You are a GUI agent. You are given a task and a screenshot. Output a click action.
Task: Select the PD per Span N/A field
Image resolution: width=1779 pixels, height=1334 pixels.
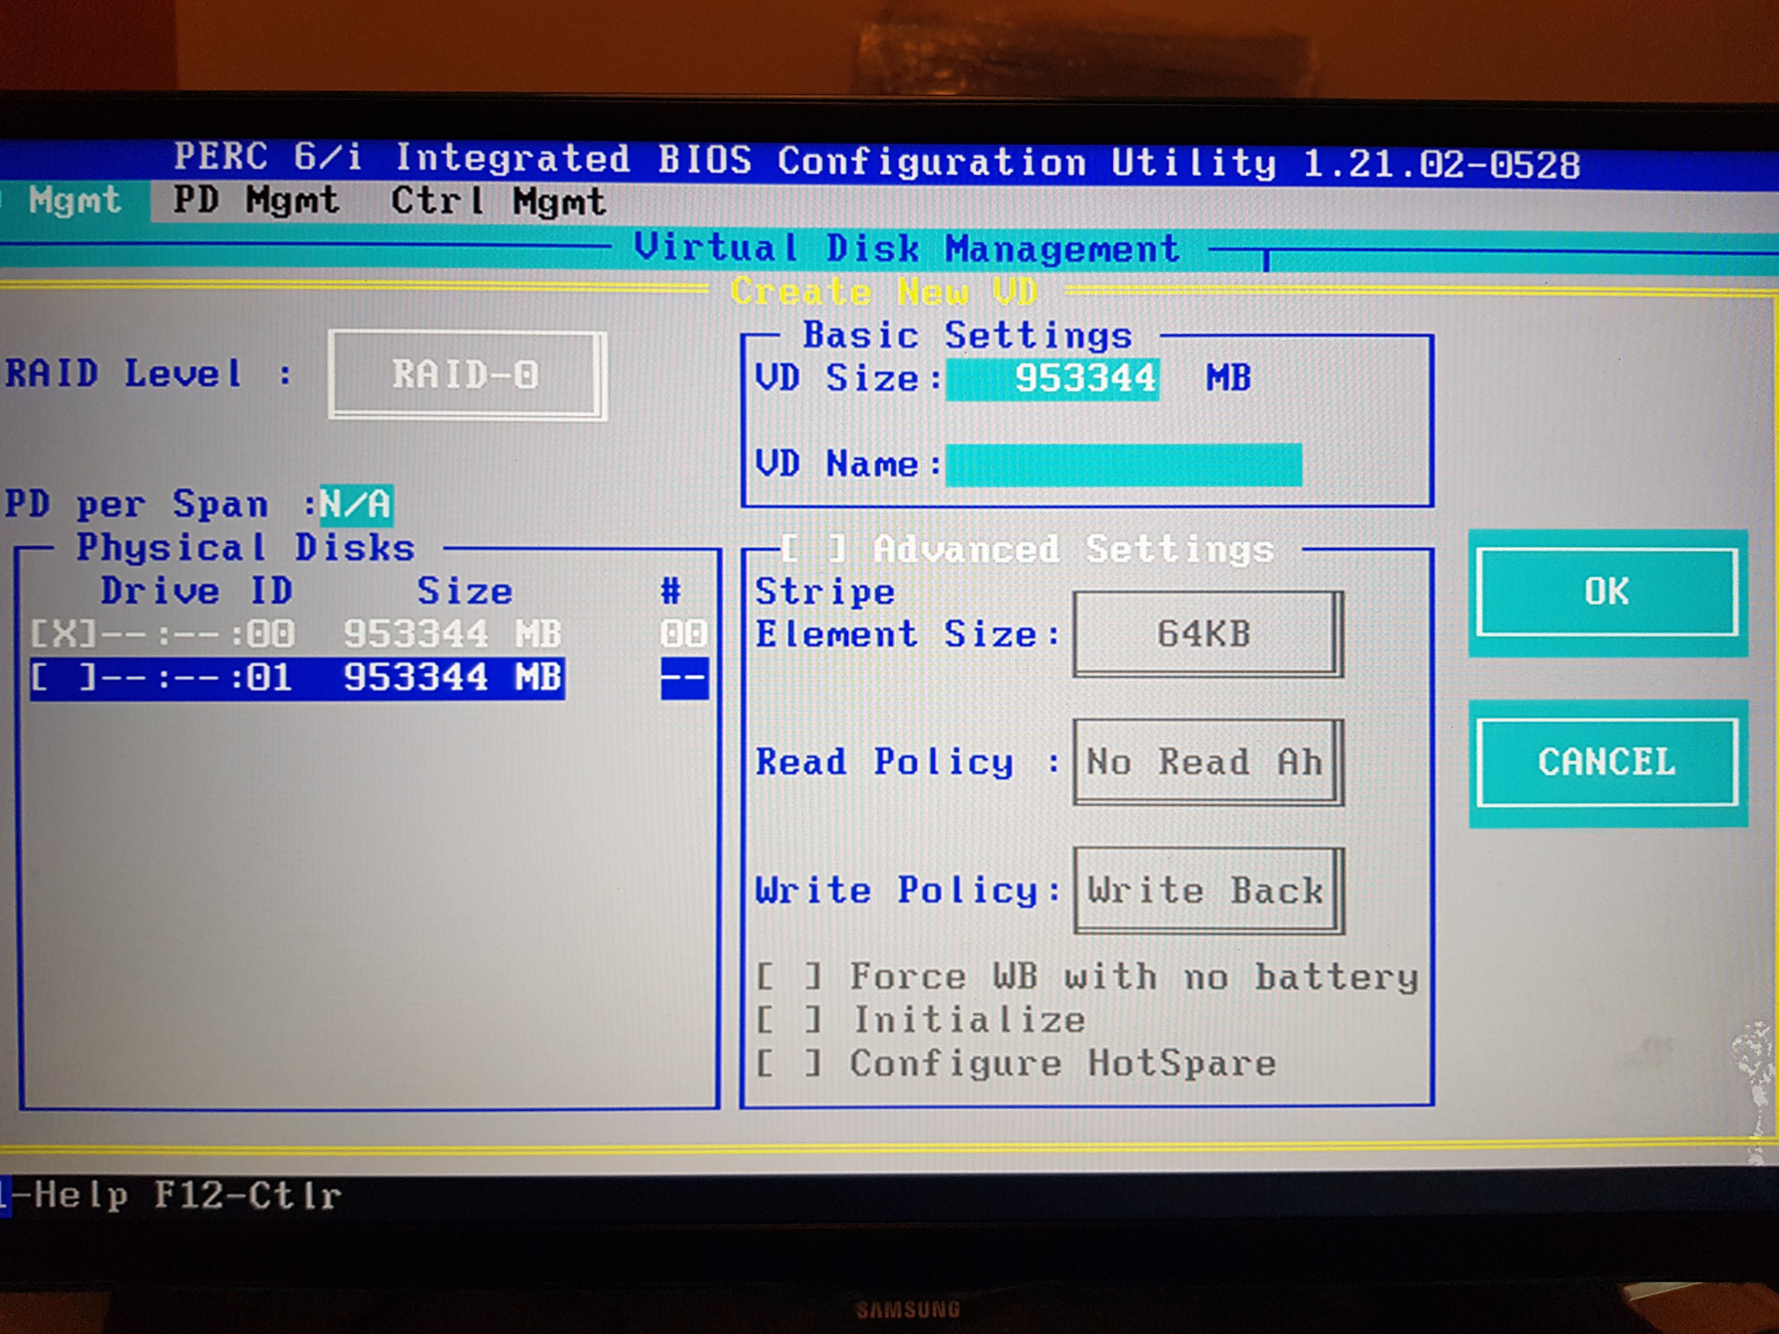click(355, 505)
